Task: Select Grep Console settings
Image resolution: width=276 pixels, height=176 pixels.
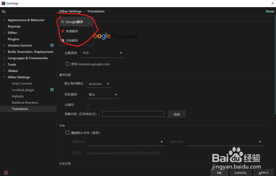Action: click(22, 83)
